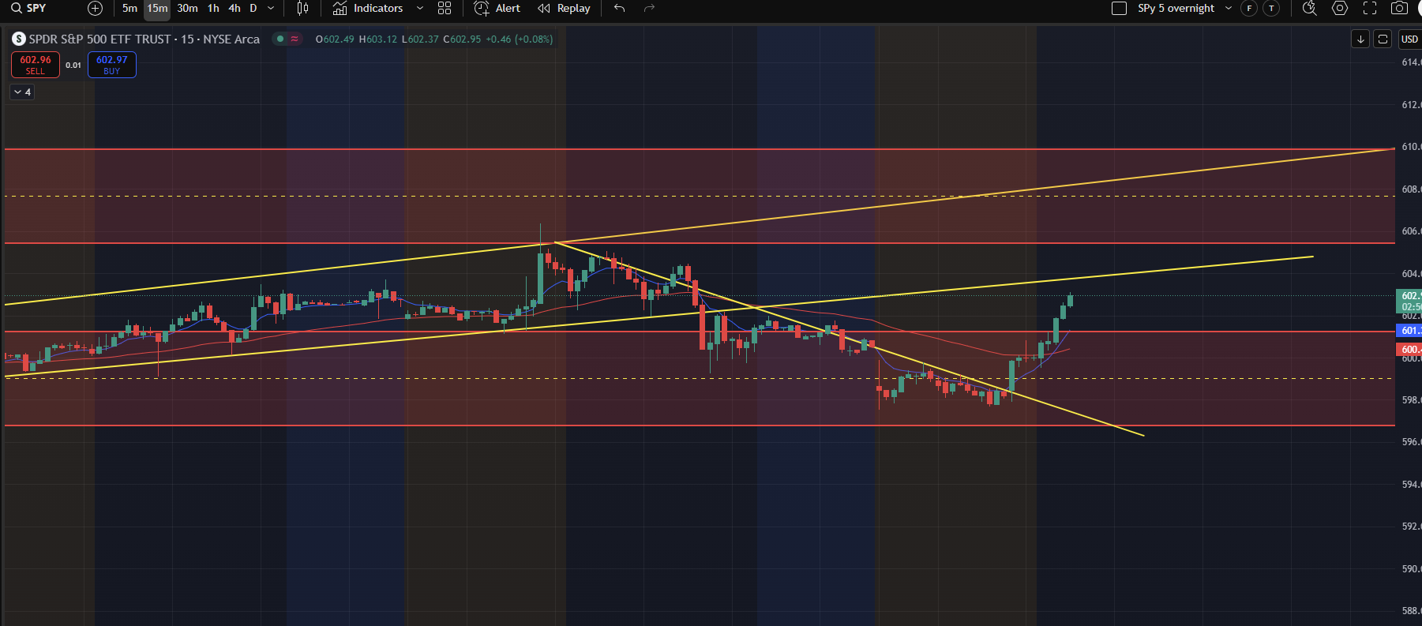Switch to the 1h timeframe
The image size is (1422, 626).
213,8
